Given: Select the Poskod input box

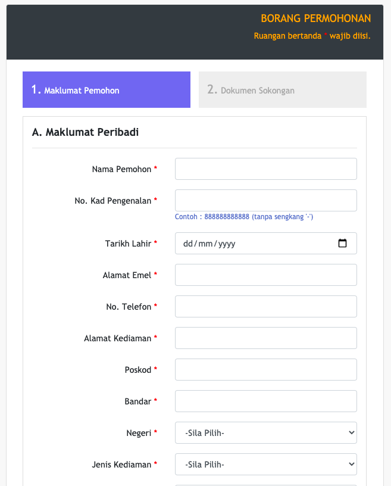Looking at the screenshot, I should pos(265,370).
